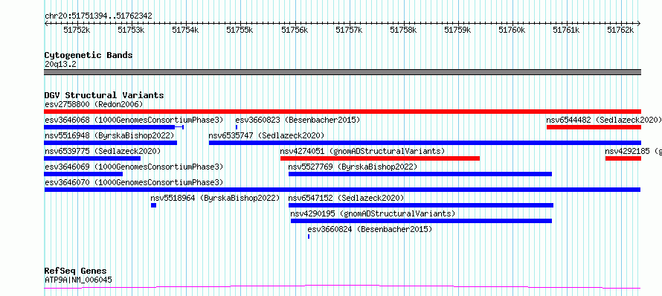Click long blue bar under nsv6535747

[425, 142]
